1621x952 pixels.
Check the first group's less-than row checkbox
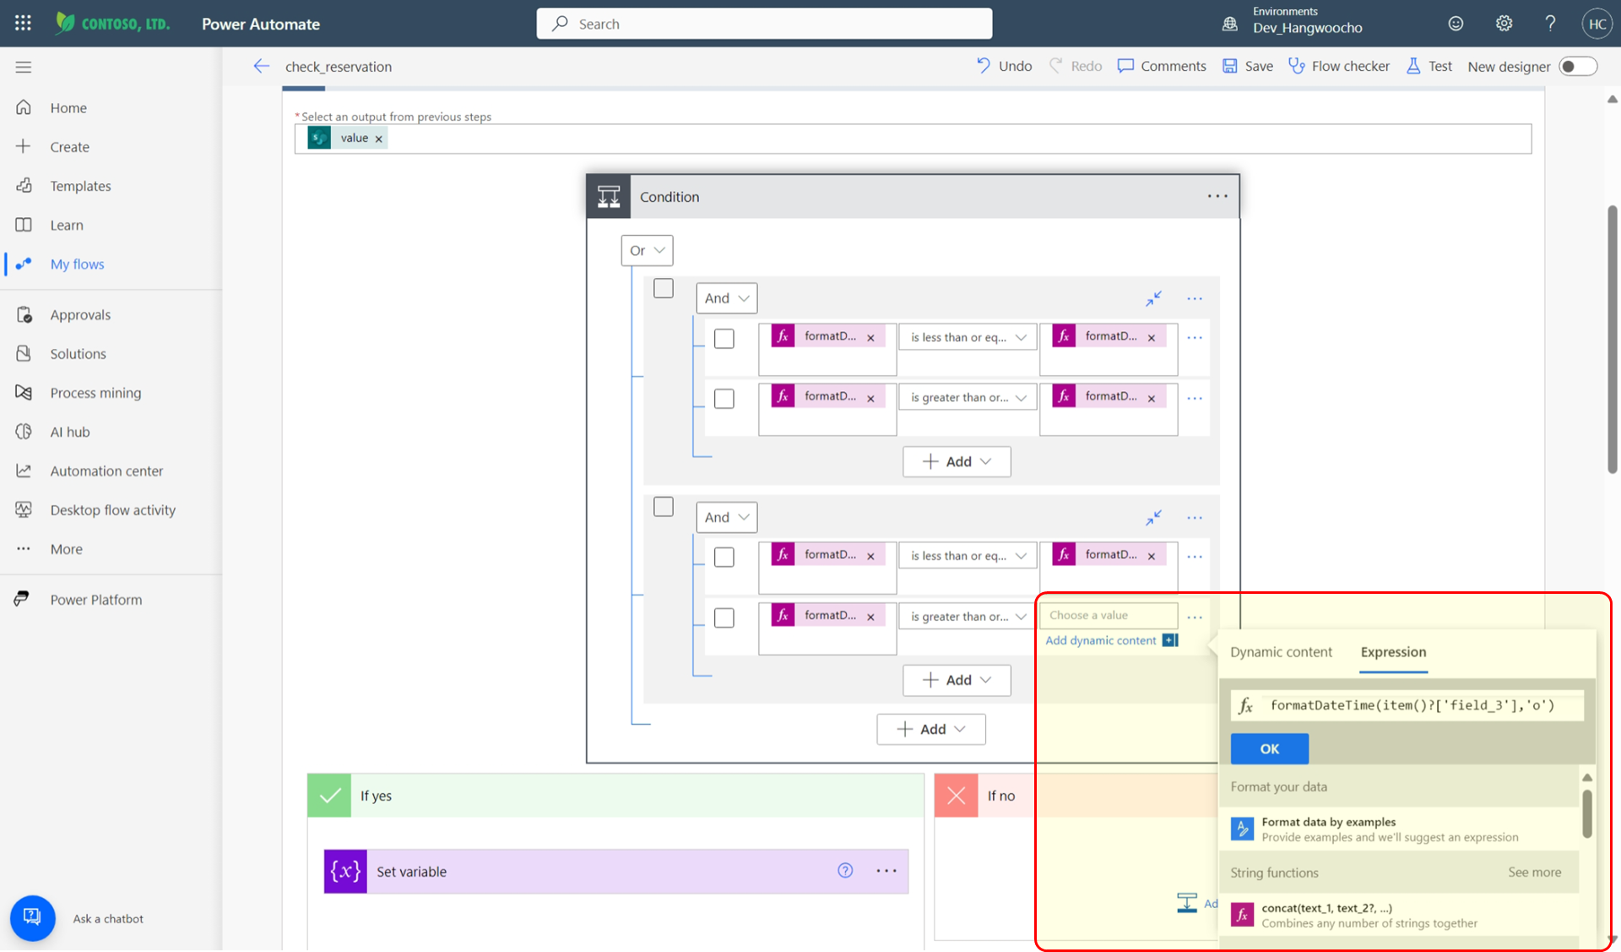click(724, 339)
